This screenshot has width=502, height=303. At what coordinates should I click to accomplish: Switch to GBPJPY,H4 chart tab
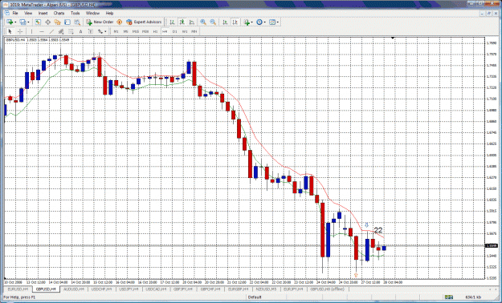[183, 289]
